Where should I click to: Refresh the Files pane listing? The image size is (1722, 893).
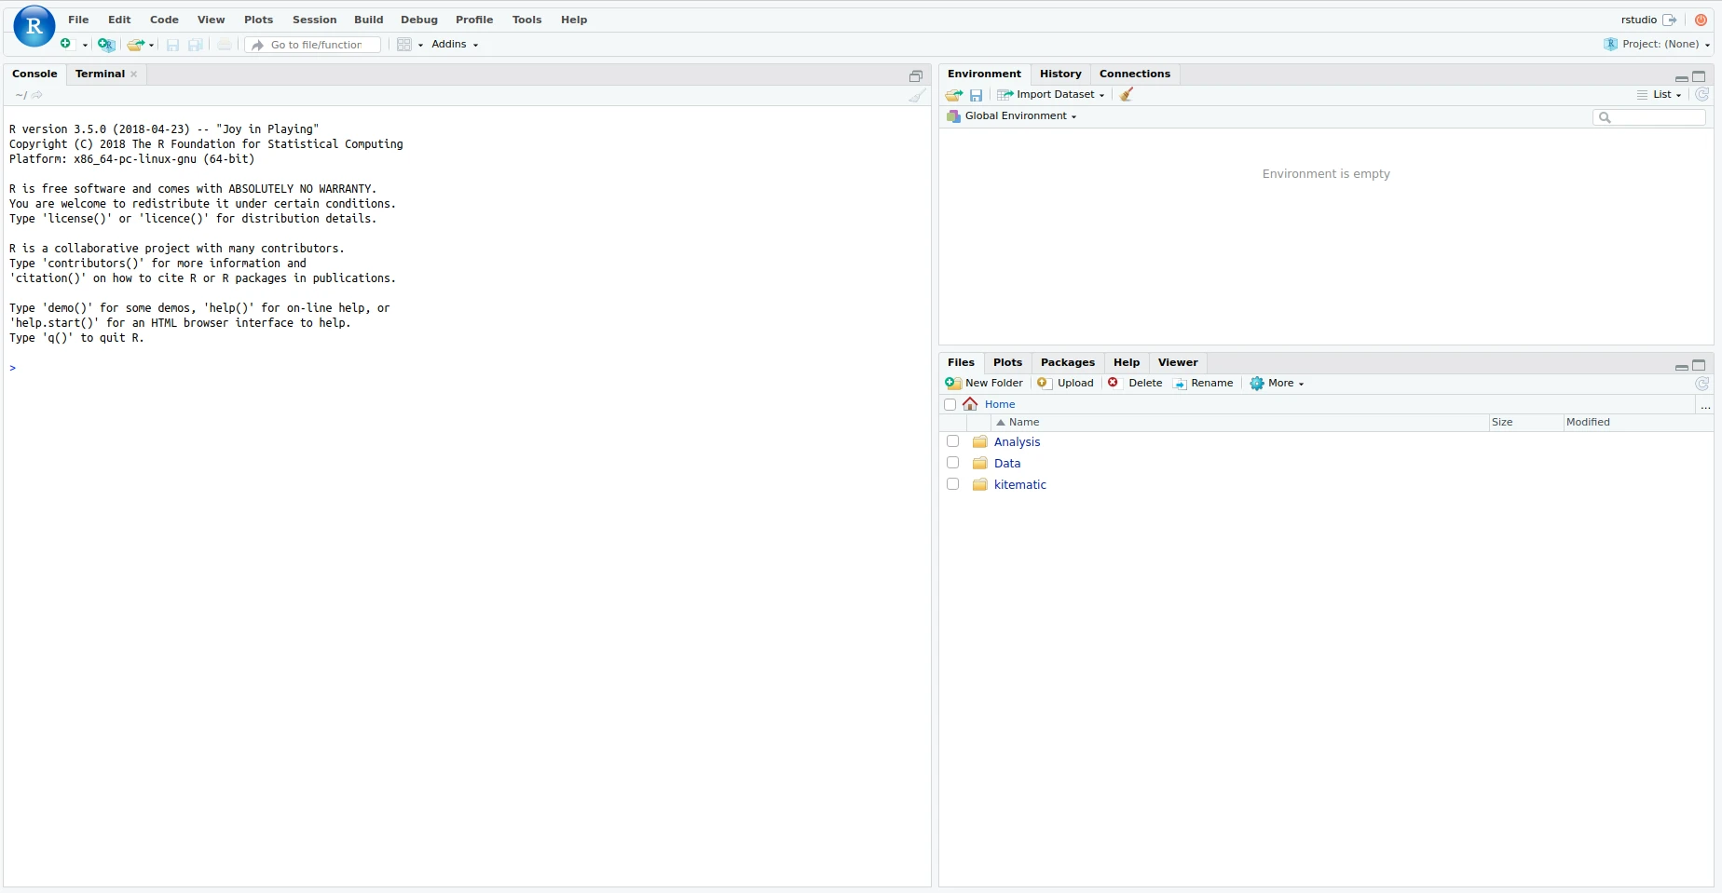coord(1701,384)
